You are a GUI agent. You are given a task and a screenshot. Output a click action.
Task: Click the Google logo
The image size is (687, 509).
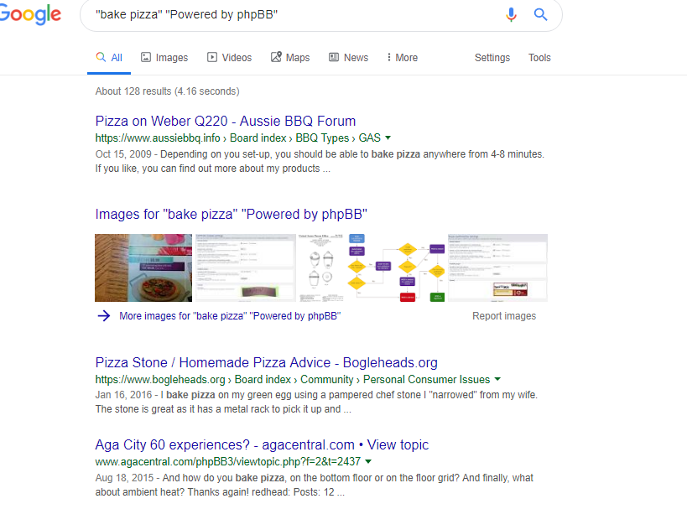click(30, 14)
